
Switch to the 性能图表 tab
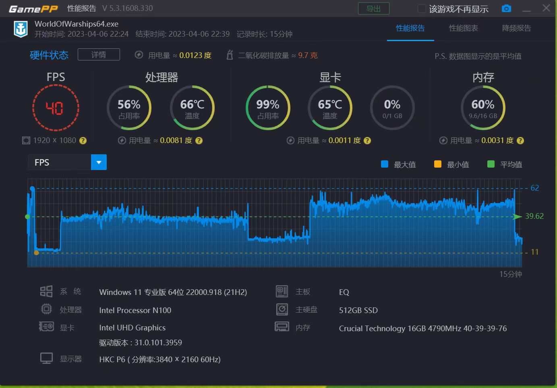[464, 28]
